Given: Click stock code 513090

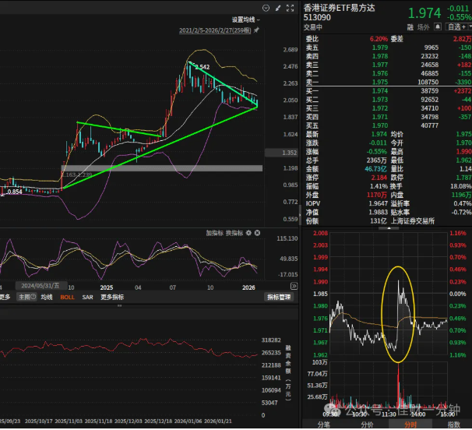Looking at the screenshot, I should coord(317,17).
